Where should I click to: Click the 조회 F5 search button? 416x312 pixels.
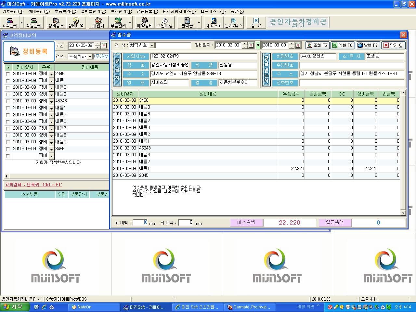point(317,45)
